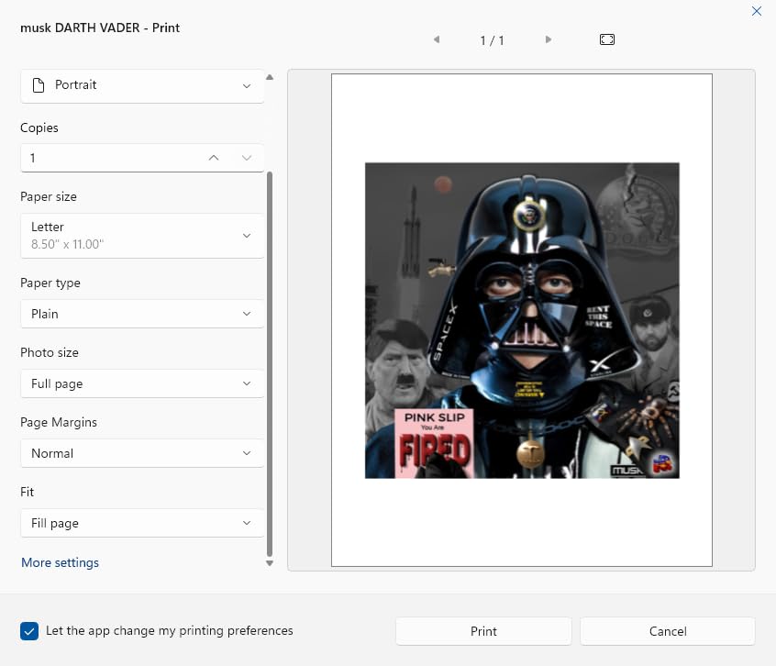Open the Fill page fit dropdown
The width and height of the screenshot is (776, 666).
coord(142,523)
